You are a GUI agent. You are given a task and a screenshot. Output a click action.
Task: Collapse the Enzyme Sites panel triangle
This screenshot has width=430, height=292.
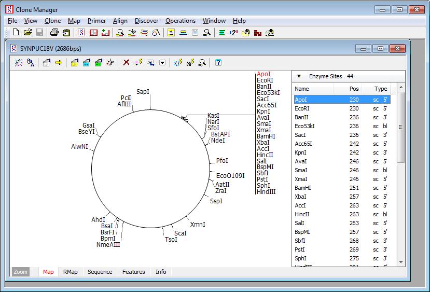(299, 76)
